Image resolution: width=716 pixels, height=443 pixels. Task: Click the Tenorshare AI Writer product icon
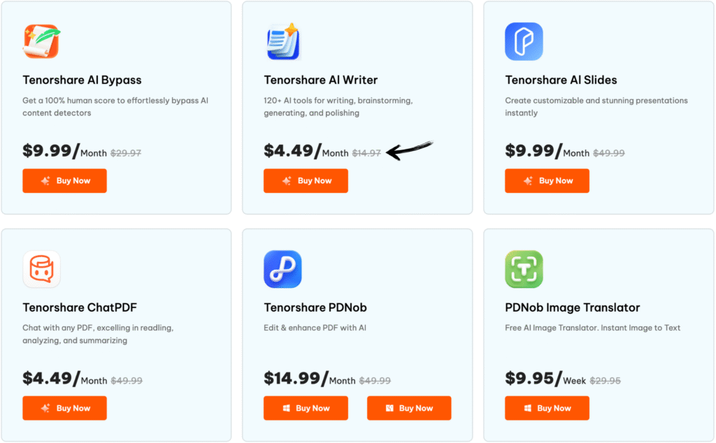pyautogui.click(x=282, y=41)
